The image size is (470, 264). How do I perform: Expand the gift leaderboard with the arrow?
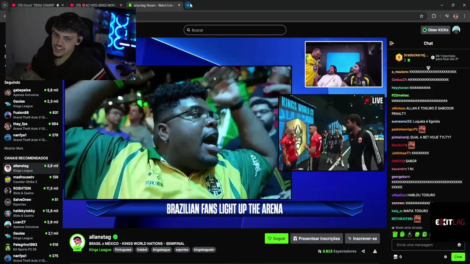click(428, 68)
